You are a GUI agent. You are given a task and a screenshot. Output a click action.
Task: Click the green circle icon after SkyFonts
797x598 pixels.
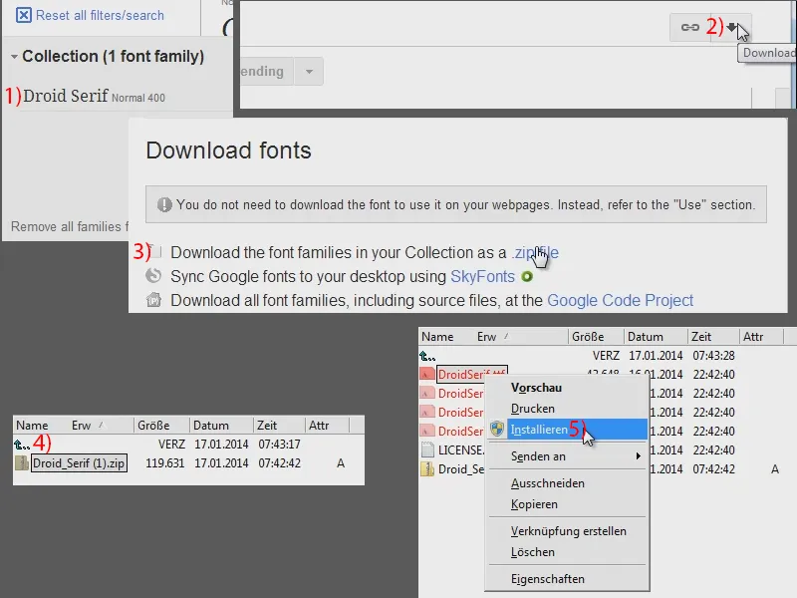(527, 277)
